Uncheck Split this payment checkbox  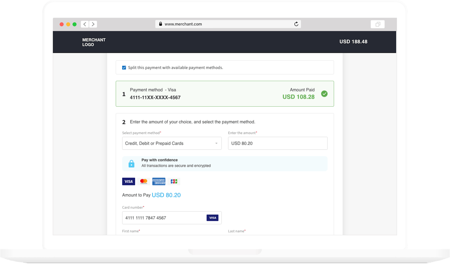124,68
